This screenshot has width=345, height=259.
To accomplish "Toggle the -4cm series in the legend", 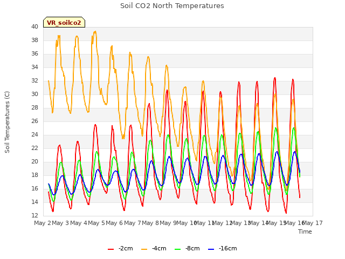I will [154, 248].
